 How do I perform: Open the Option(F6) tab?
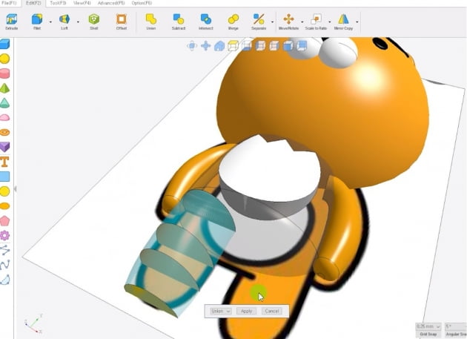[142, 3]
